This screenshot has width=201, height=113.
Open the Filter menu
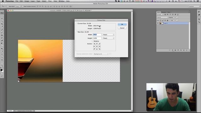(50, 1)
